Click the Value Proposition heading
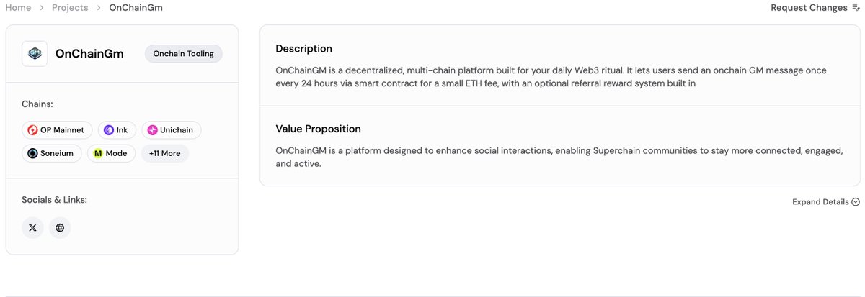Screen dimensions: 865x297 [x=318, y=129]
